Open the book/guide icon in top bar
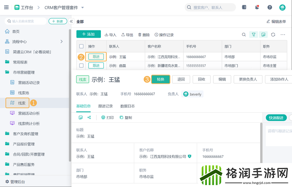Viewport: 292px width, 187px height. point(244,7)
